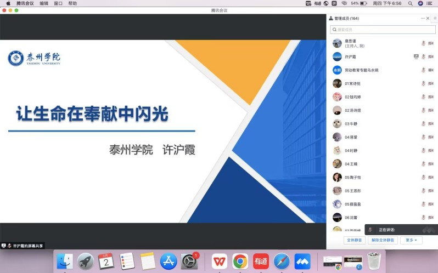Toggle camera for member 03牛静
This screenshot has width=438, height=273.
431,124
